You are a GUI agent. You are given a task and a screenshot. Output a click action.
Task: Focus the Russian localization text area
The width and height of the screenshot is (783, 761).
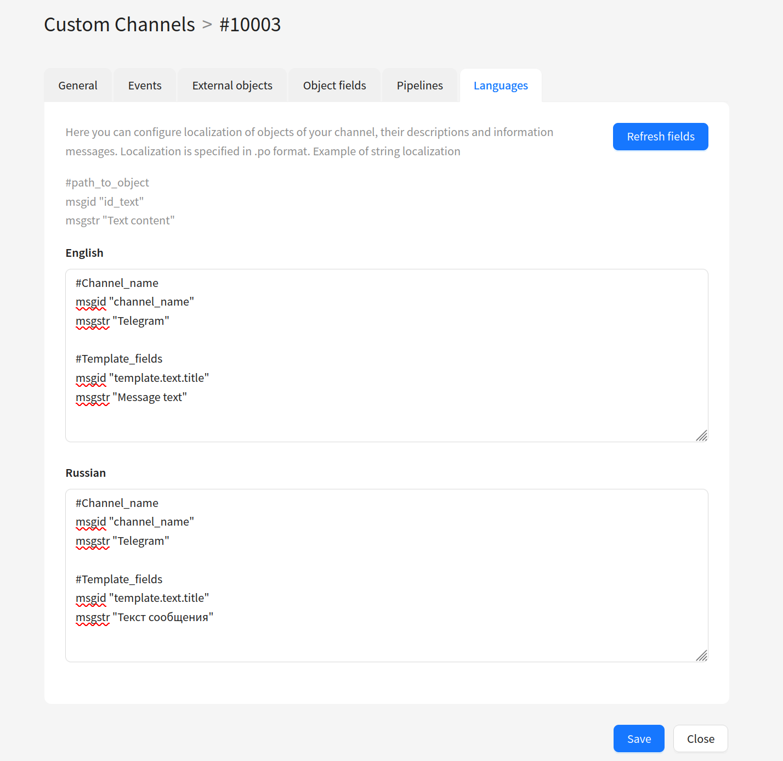coord(387,576)
